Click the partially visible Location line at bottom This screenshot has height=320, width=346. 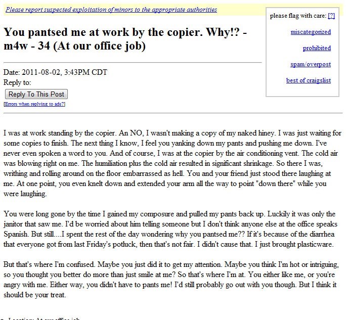point(44,318)
